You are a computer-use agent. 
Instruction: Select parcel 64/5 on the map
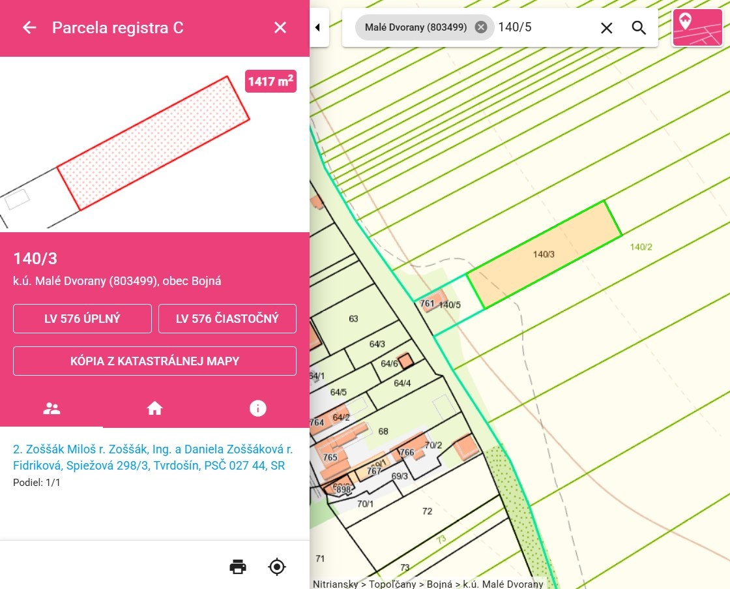(338, 393)
